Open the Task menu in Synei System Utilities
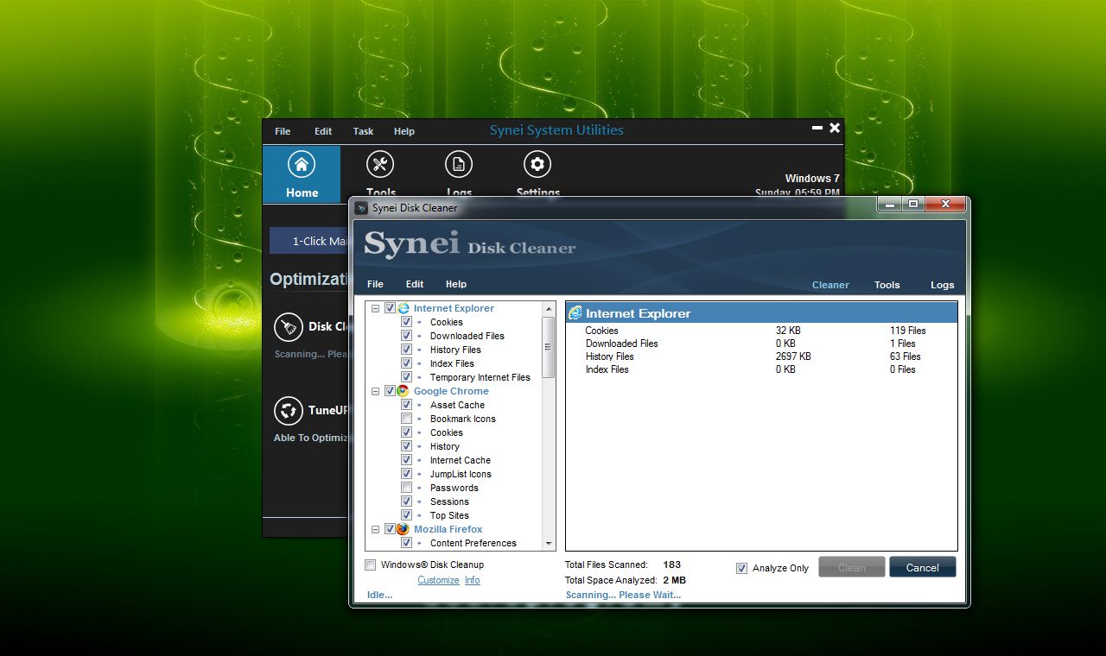 tap(363, 131)
